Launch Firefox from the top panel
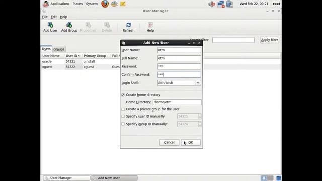The image size is (322, 181). [105, 4]
